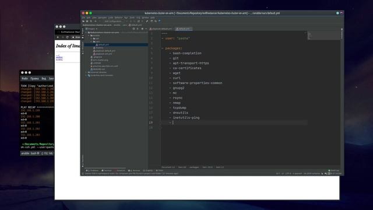Open Вид menu in the terminal window
The width and height of the screenshot is (373, 210).
coord(44,78)
